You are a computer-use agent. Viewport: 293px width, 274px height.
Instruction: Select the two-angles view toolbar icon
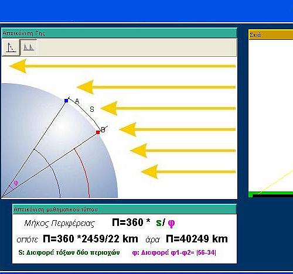[x=29, y=47]
